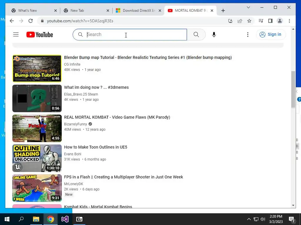
Task: Open Blender Bump map Tutorial title
Action: (x=148, y=57)
